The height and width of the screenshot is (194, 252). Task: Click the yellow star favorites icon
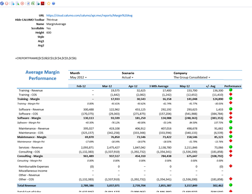click(49, 3)
